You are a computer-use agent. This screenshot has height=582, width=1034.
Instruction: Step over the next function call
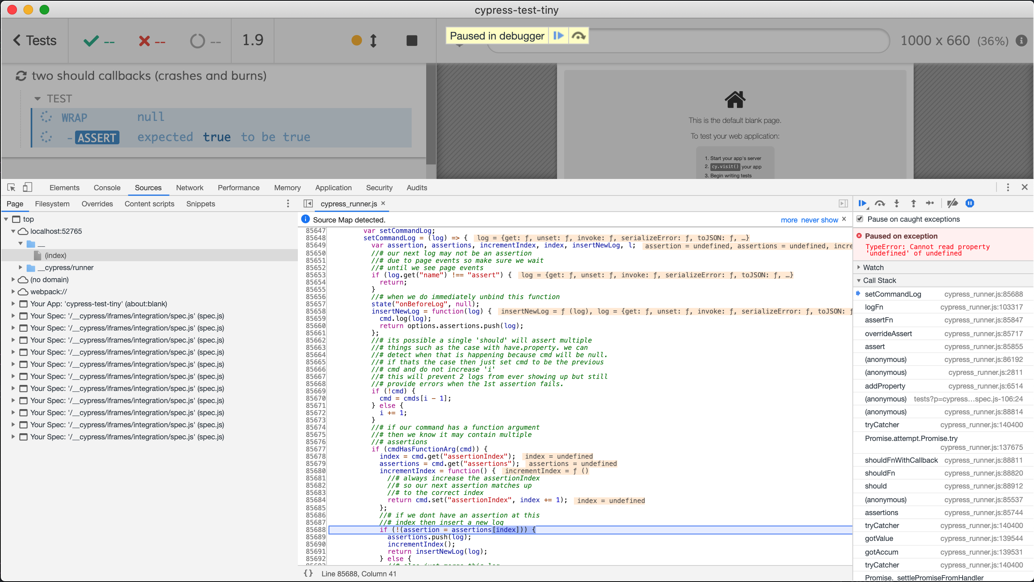pos(880,204)
